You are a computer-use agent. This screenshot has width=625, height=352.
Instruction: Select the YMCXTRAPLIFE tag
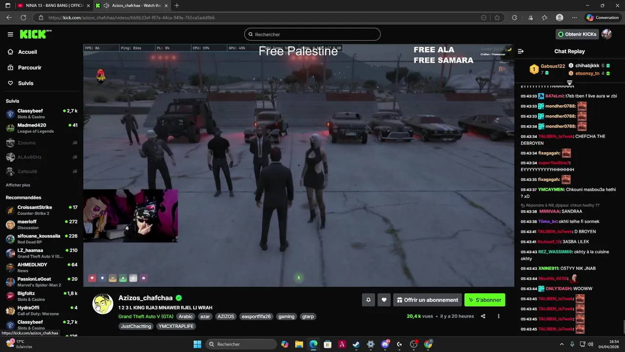click(176, 326)
